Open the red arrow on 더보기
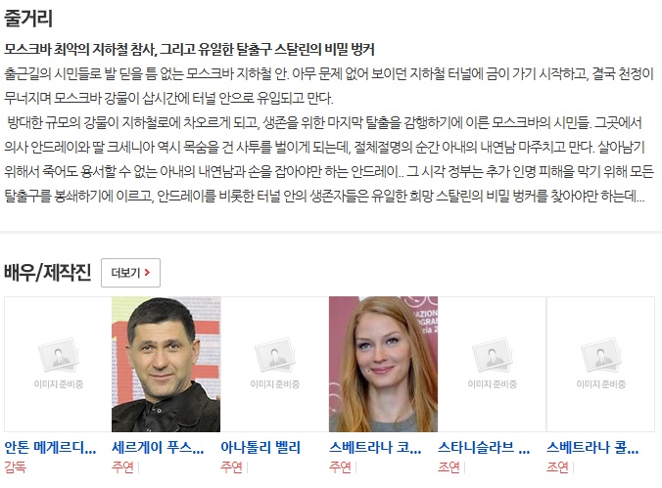 coord(147,273)
